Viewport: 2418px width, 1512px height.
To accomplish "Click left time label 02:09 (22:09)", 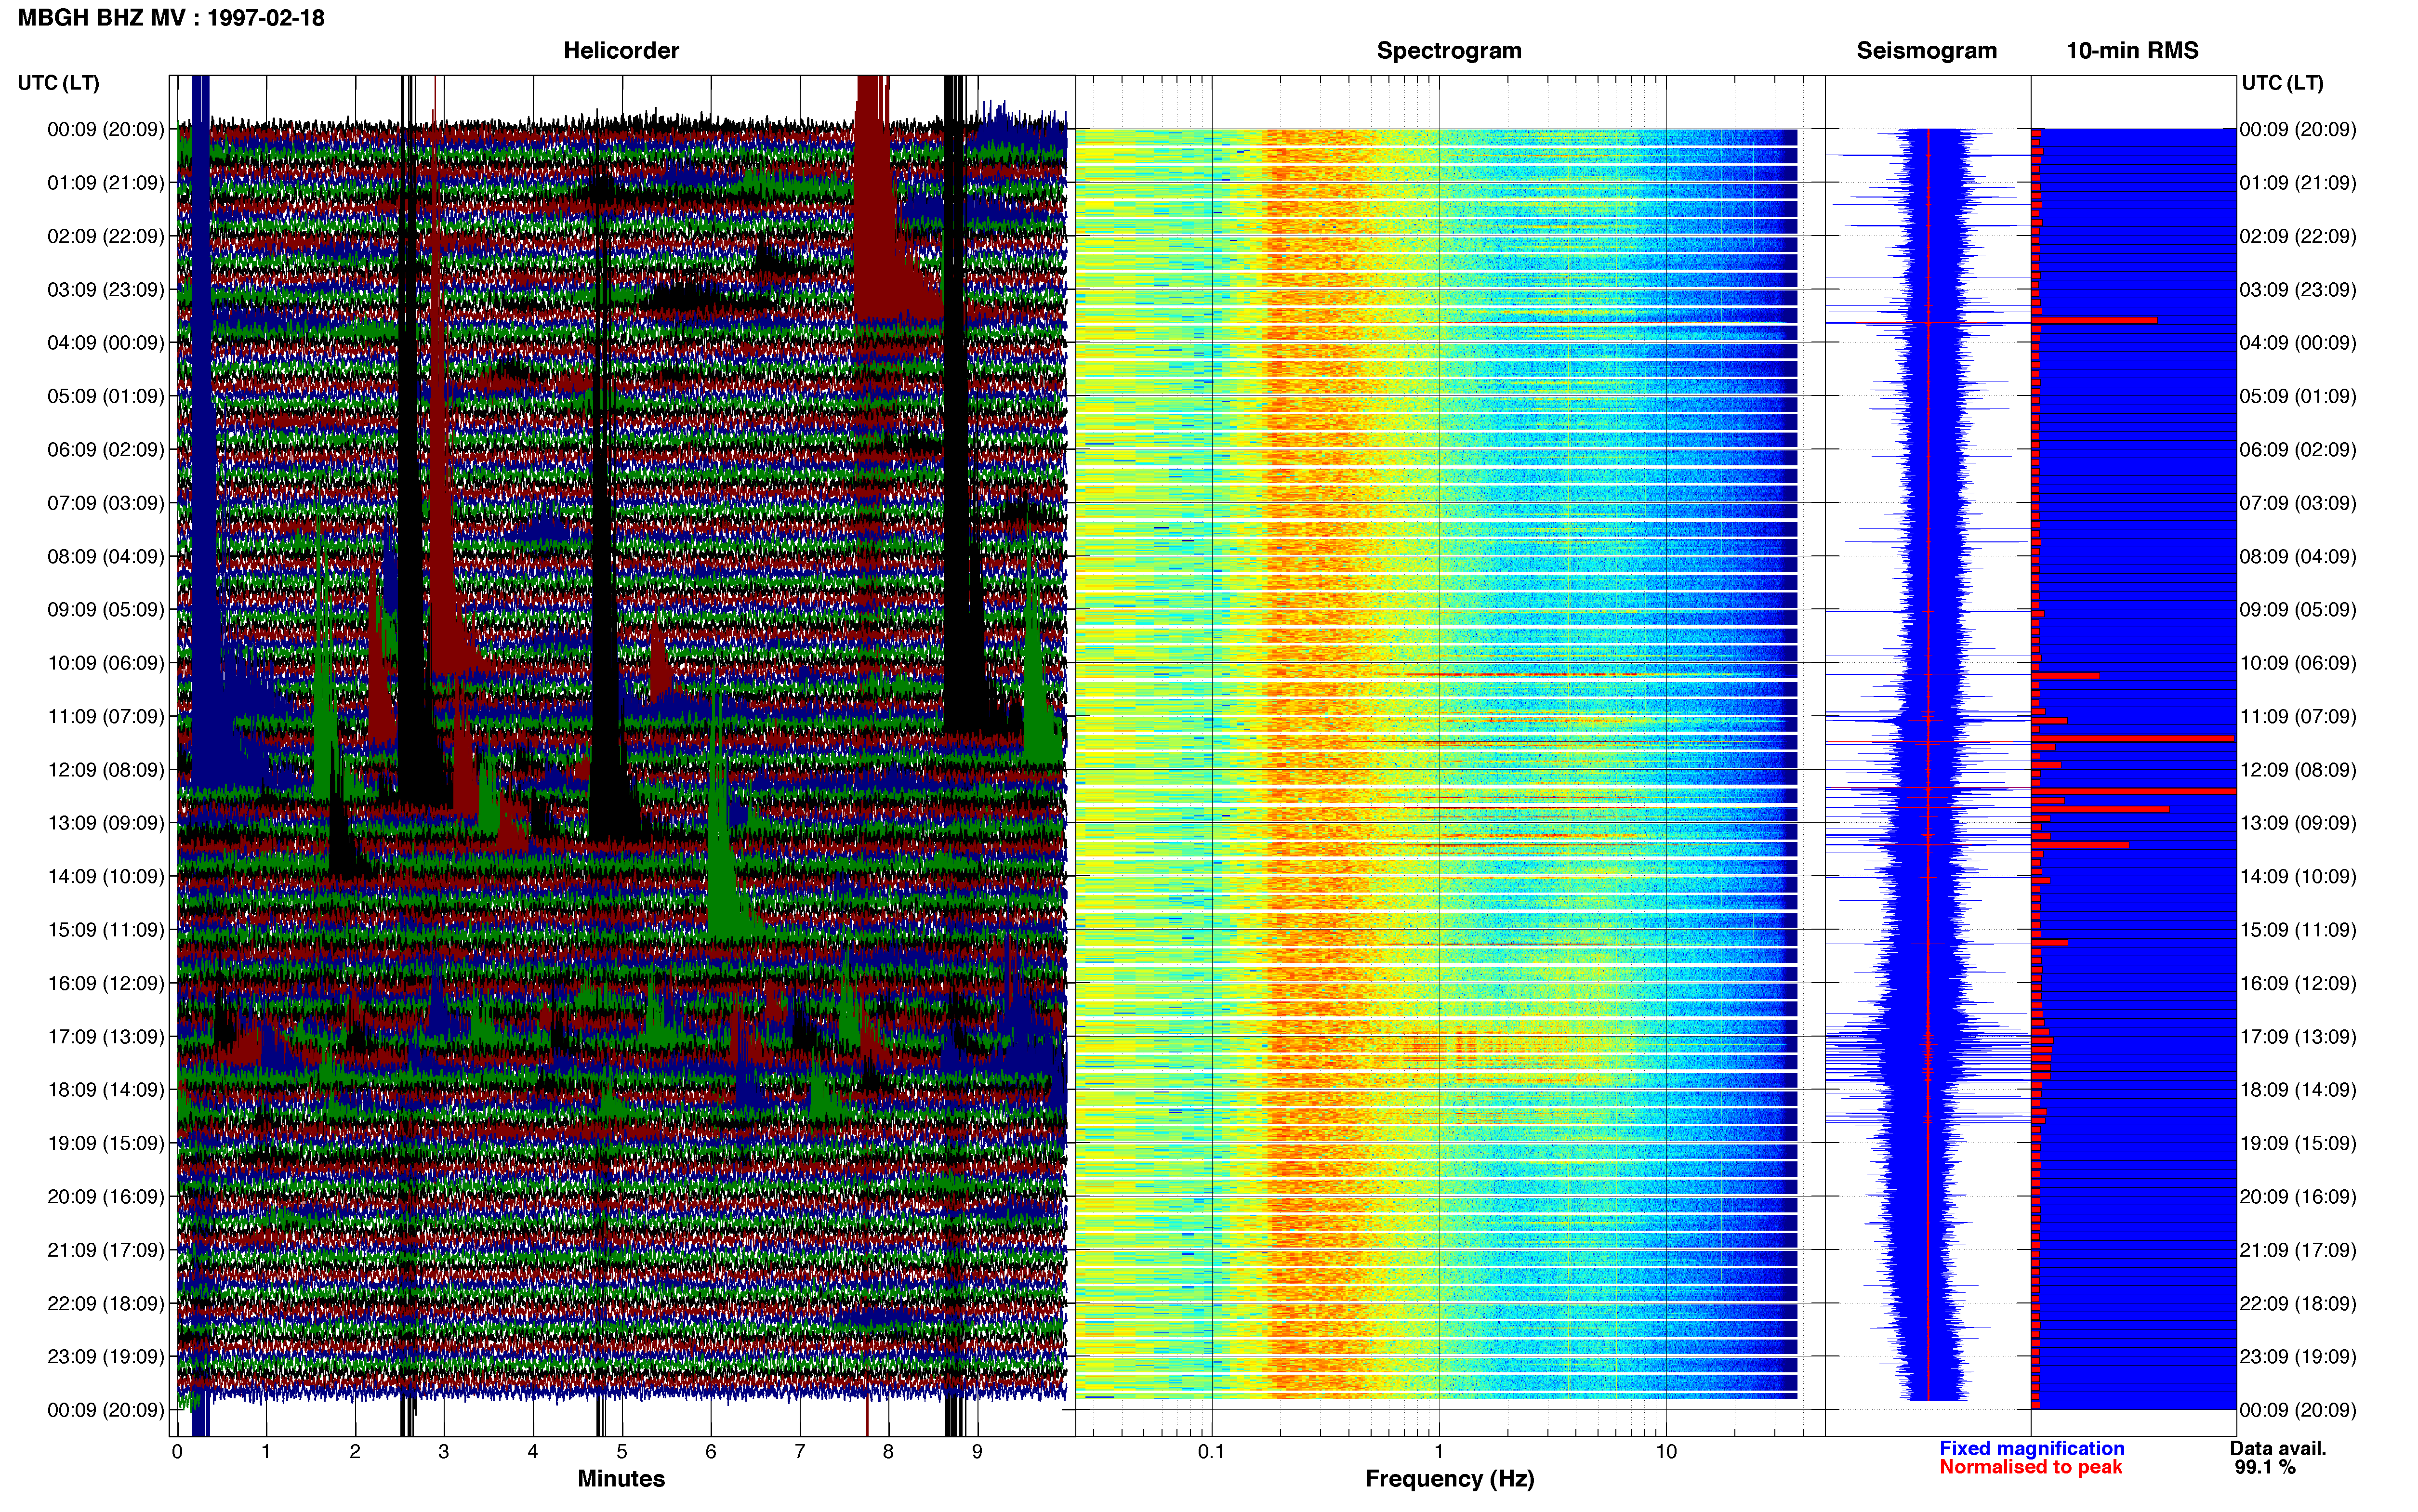I will pyautogui.click(x=106, y=236).
